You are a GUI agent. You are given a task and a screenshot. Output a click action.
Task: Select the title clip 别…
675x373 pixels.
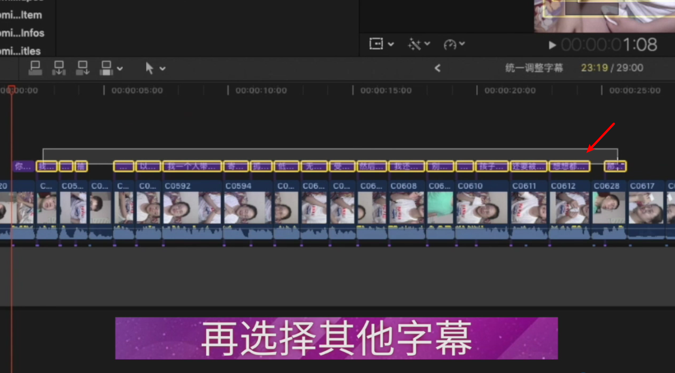pos(440,166)
